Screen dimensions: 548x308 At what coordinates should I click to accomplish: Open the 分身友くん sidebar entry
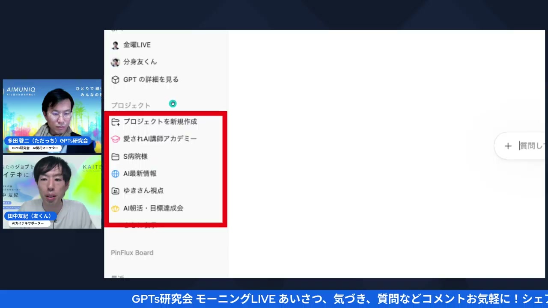pos(140,62)
